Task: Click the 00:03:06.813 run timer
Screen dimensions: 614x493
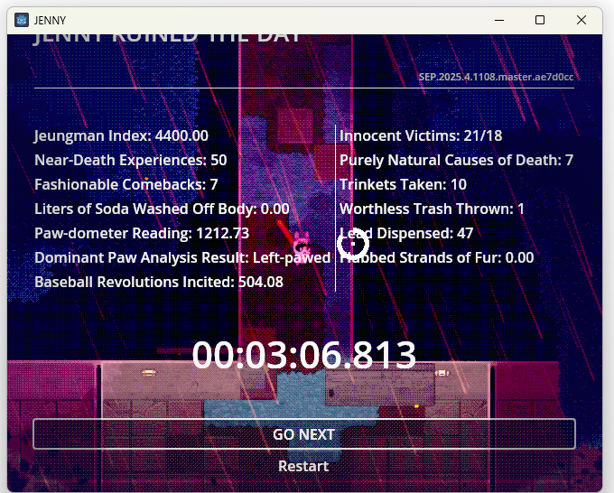Action: pos(304,355)
